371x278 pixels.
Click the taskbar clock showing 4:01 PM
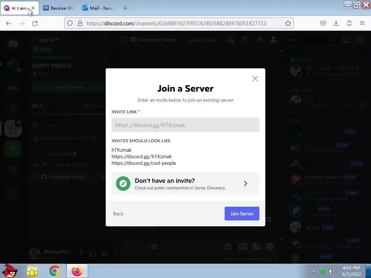[x=351, y=271]
